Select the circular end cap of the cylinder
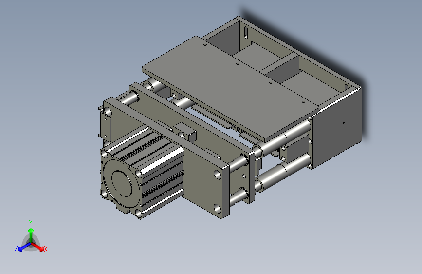Screen dimensions: 422x274 pos(122,183)
